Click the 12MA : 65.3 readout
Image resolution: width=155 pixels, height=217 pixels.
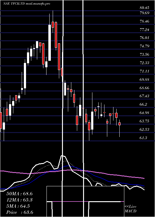(19, 200)
